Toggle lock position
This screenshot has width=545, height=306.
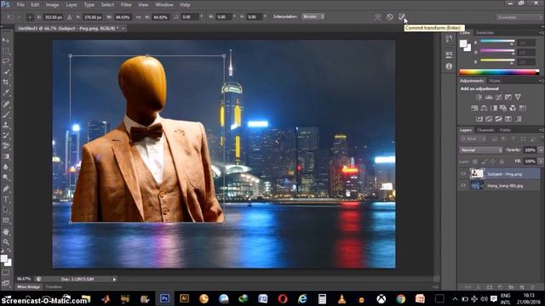tap(493, 161)
